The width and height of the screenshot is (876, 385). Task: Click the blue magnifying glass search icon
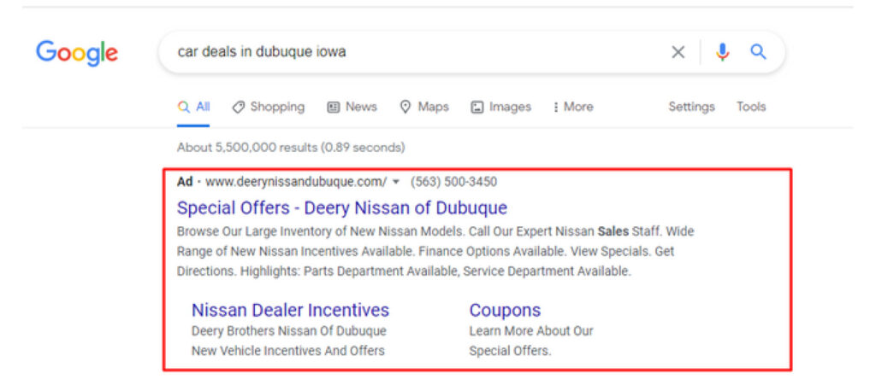tap(758, 52)
